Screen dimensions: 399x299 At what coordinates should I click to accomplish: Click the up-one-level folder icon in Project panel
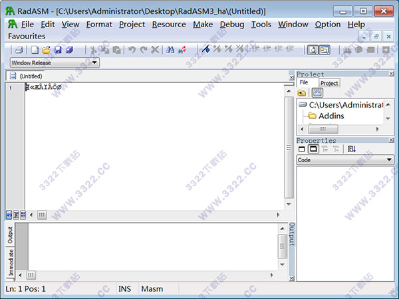tap(302, 93)
